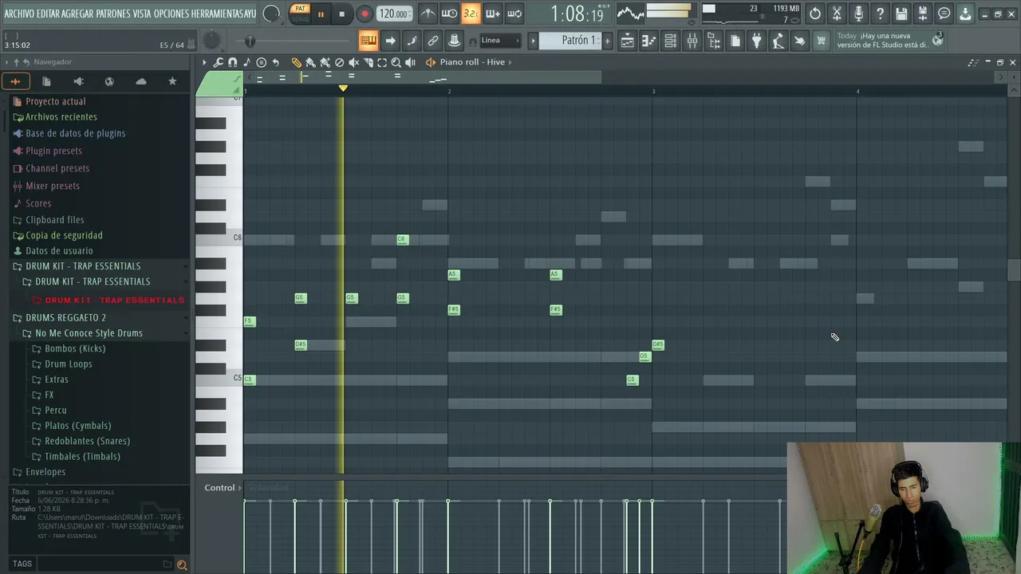Save project with the floppy disk icon
The height and width of the screenshot is (574, 1021).
tap(901, 14)
